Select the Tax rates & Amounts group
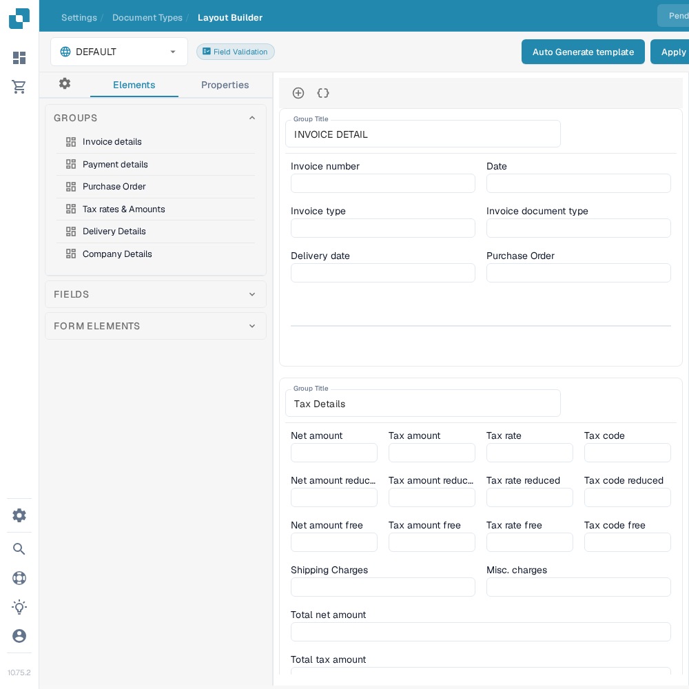 pos(156,209)
